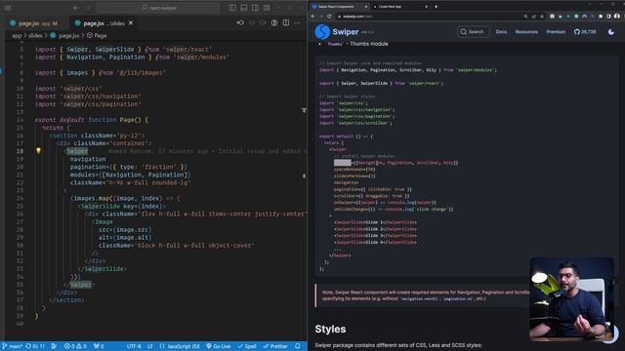Open the Premium link
Image resolution: width=625 pixels, height=351 pixels.
tap(556, 32)
